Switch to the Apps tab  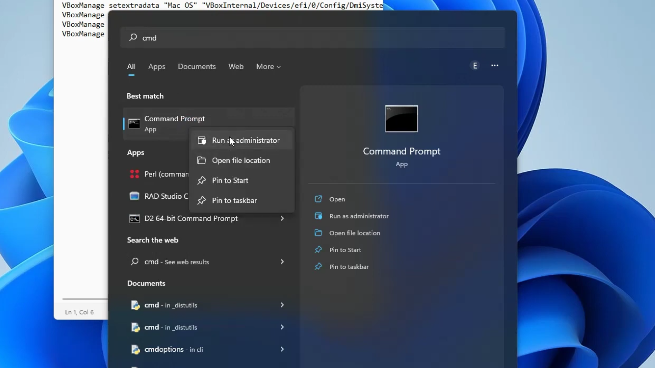click(157, 66)
